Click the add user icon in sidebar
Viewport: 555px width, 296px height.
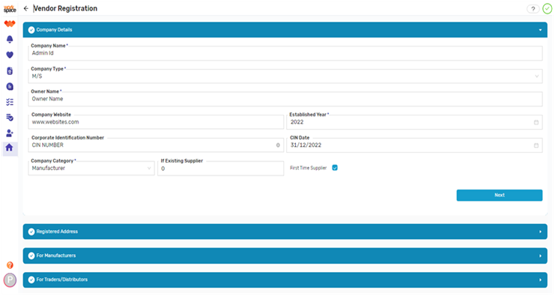10,133
